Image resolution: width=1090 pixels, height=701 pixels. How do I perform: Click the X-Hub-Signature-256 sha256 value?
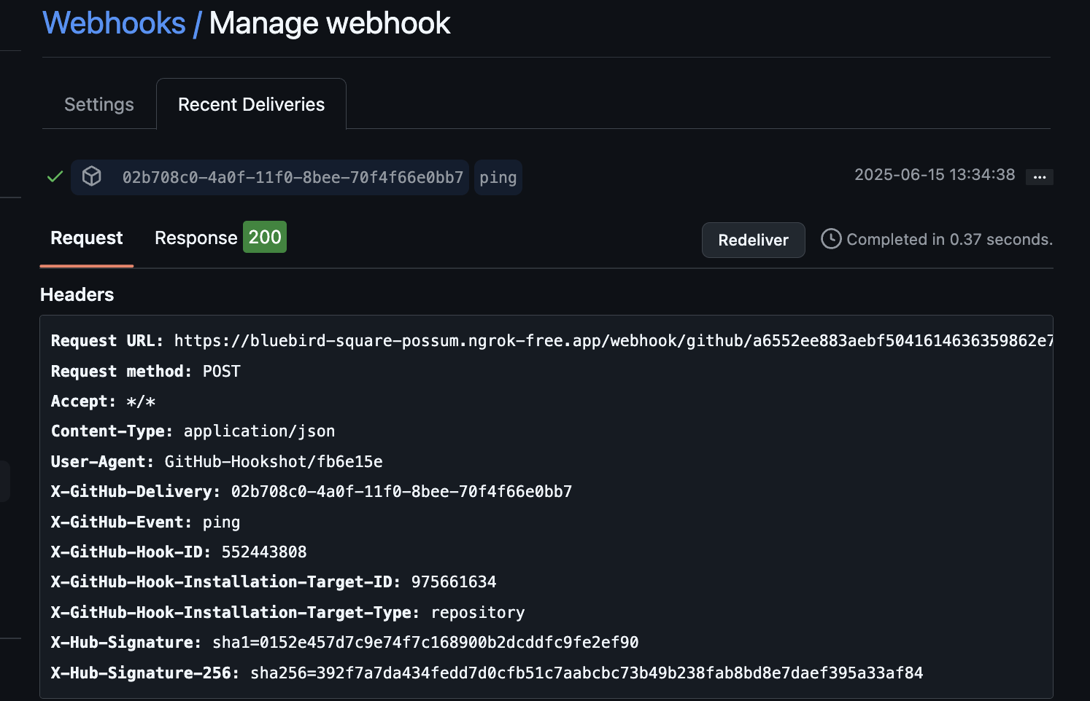[586, 673]
